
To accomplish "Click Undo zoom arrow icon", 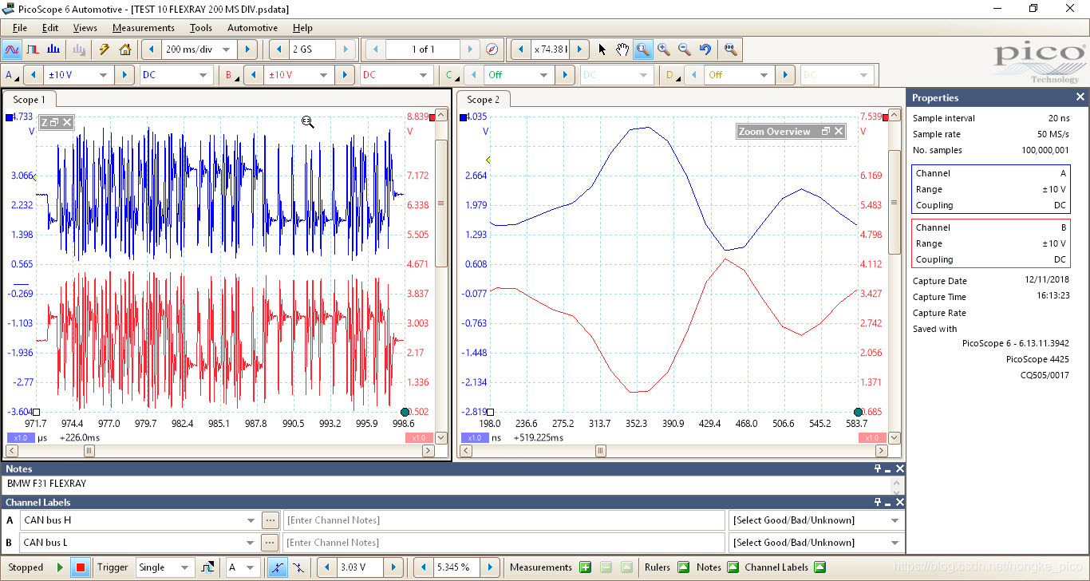I will (705, 49).
